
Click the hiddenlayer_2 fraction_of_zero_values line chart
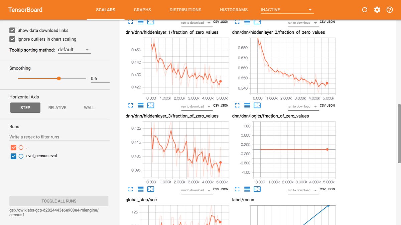(x=293, y=66)
